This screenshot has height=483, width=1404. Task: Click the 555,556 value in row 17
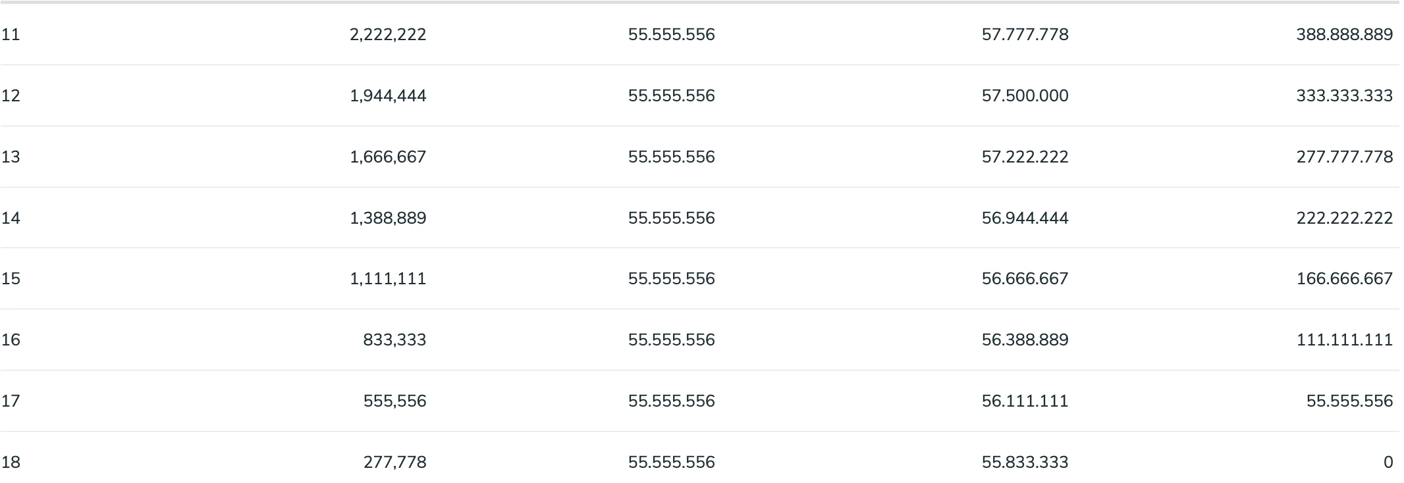point(394,401)
